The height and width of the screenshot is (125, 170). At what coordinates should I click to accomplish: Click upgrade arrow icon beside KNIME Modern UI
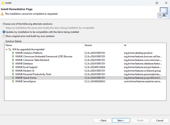pos(13,71)
